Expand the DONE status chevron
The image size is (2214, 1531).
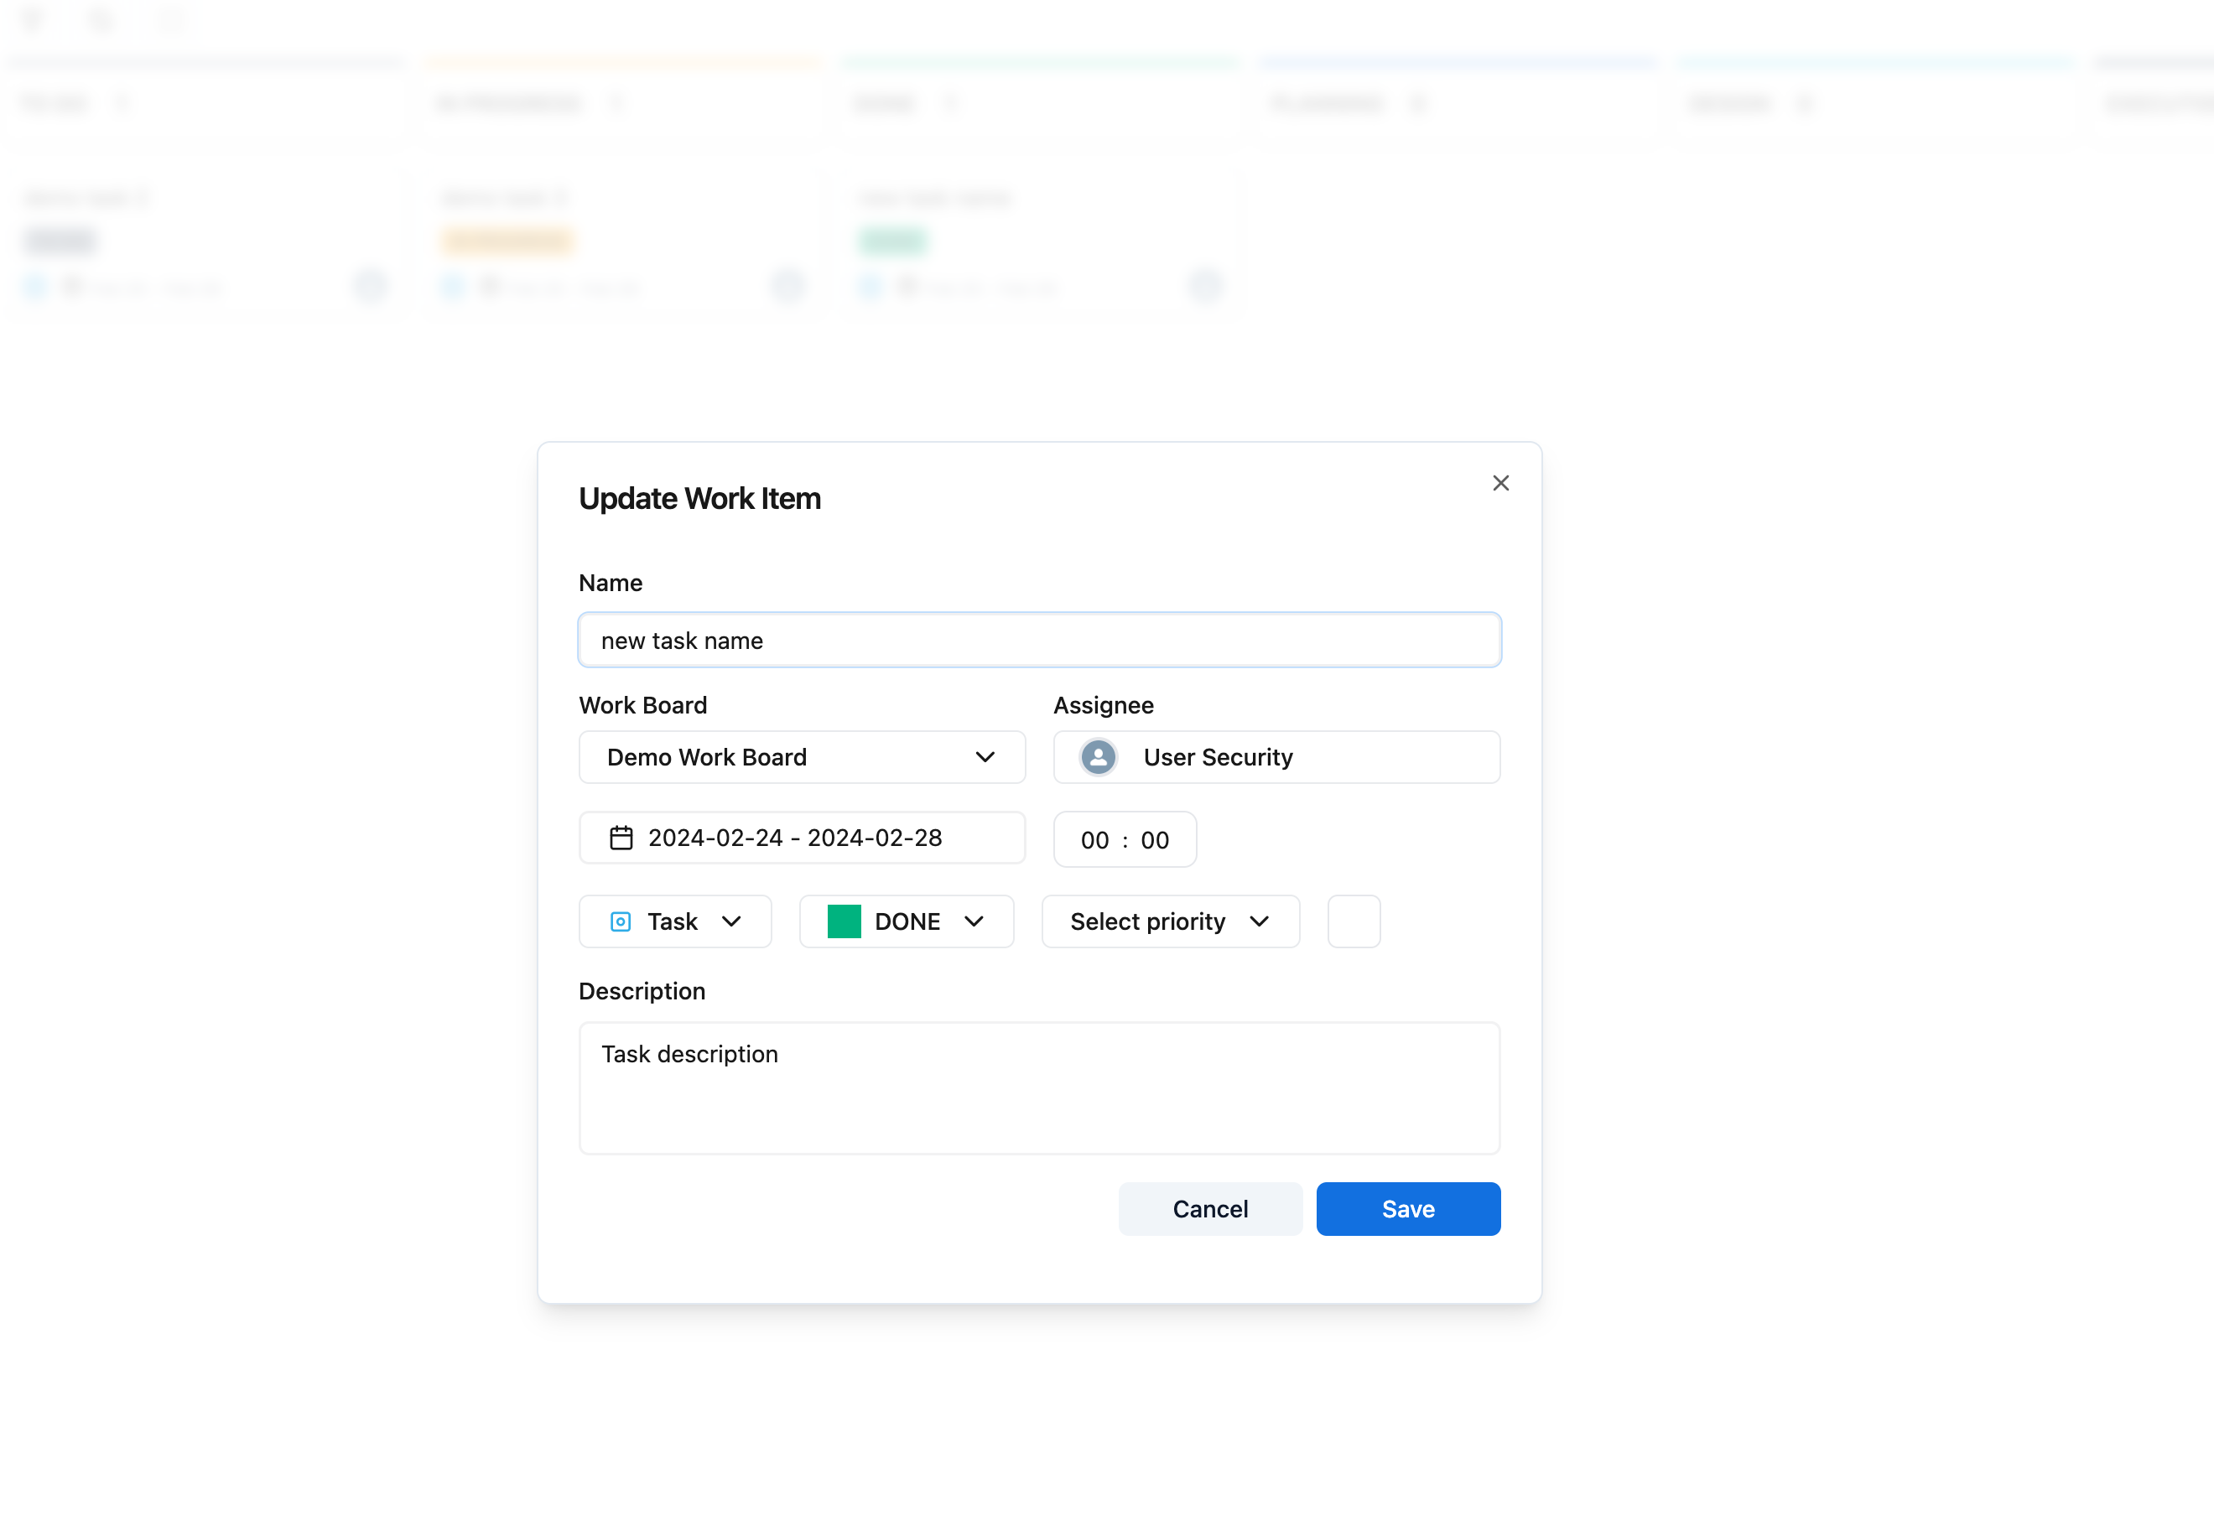point(974,921)
